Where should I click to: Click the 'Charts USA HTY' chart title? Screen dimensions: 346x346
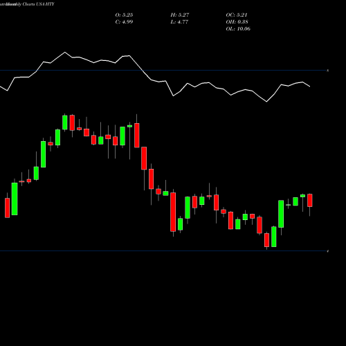(x=38, y=4)
